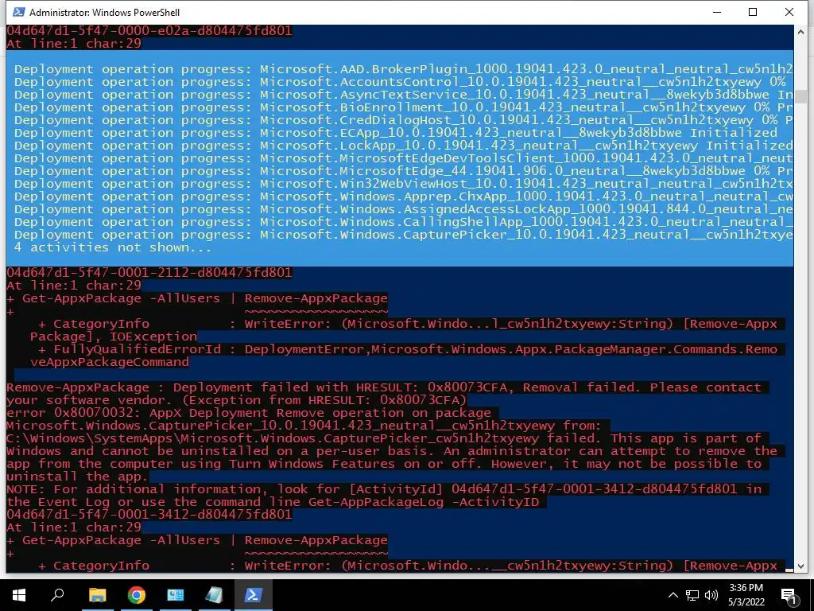Image resolution: width=814 pixels, height=611 pixels.
Task: Click the Administrator: Windows PowerShell title text
Action: pyautogui.click(x=104, y=12)
